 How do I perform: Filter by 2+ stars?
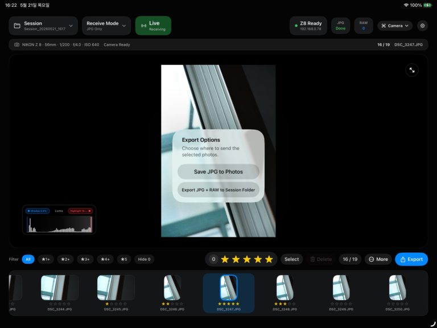tap(65, 259)
